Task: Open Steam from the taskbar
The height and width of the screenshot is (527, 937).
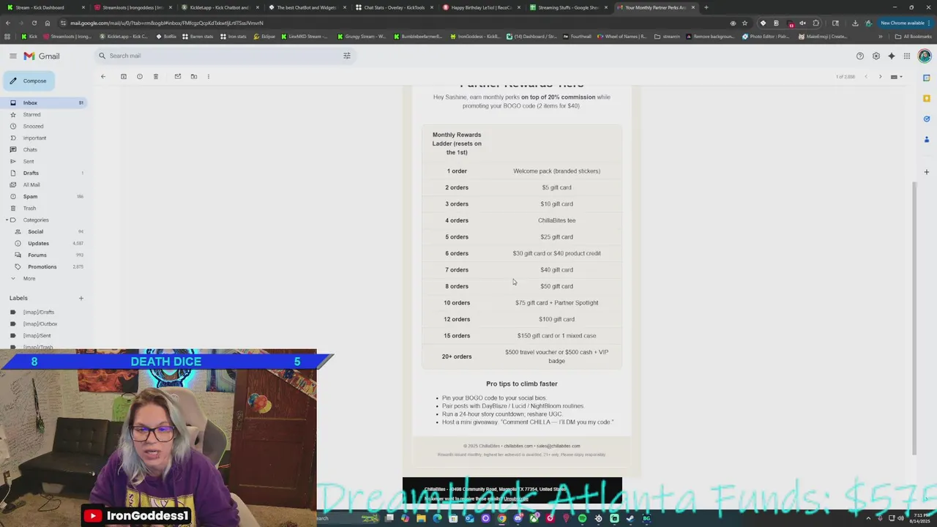Action: [x=630, y=518]
